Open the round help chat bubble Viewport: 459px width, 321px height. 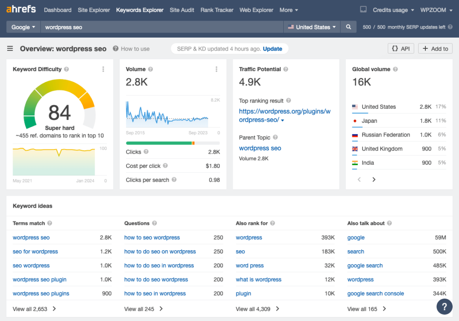(444, 306)
